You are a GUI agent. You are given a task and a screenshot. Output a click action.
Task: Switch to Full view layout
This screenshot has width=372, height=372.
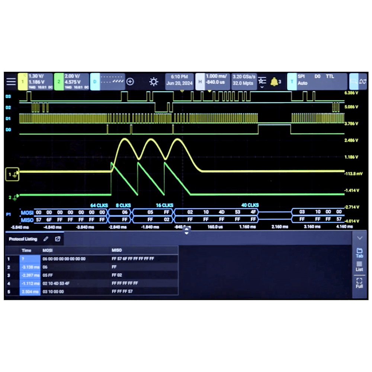coord(359,283)
